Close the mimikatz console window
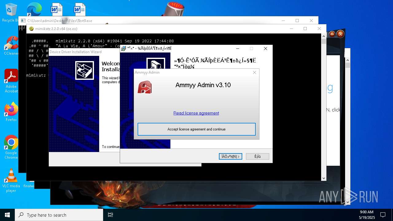393x221 pixels. tap(319, 29)
